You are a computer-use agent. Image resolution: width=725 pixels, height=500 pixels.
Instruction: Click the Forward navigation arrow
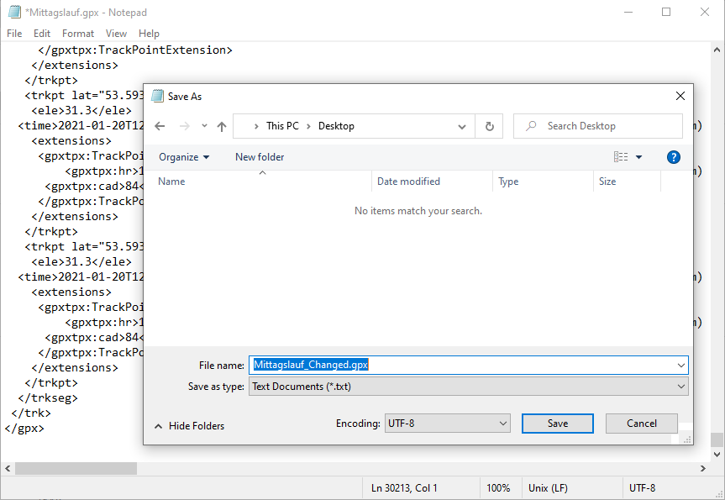[x=181, y=125]
